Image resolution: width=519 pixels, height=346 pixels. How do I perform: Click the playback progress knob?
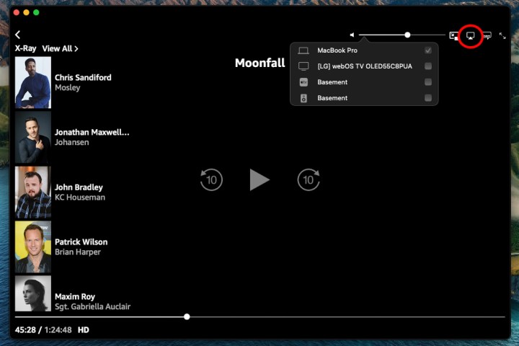click(187, 316)
